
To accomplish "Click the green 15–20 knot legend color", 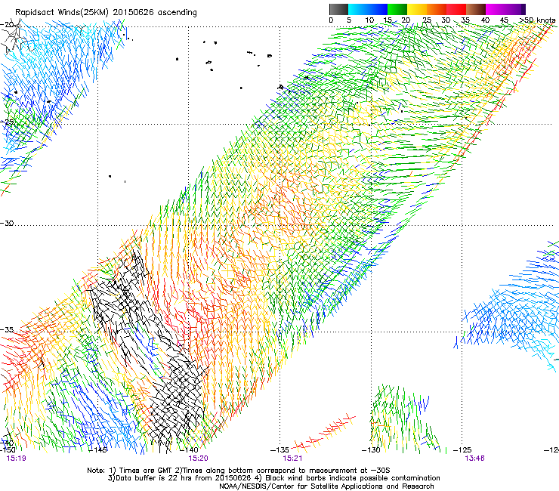I will click(x=397, y=9).
